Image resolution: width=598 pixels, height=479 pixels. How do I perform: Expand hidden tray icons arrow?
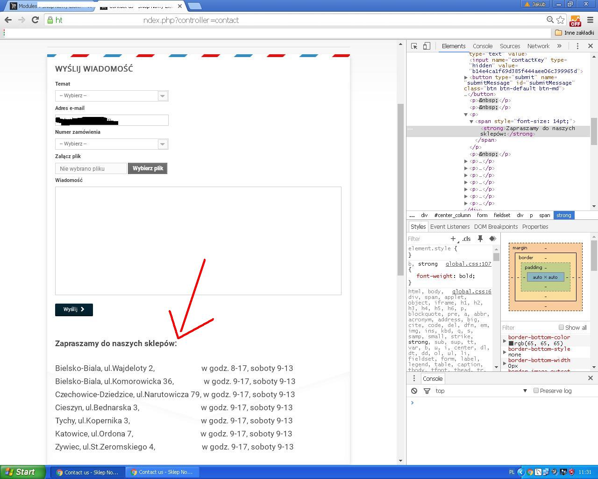point(521,472)
